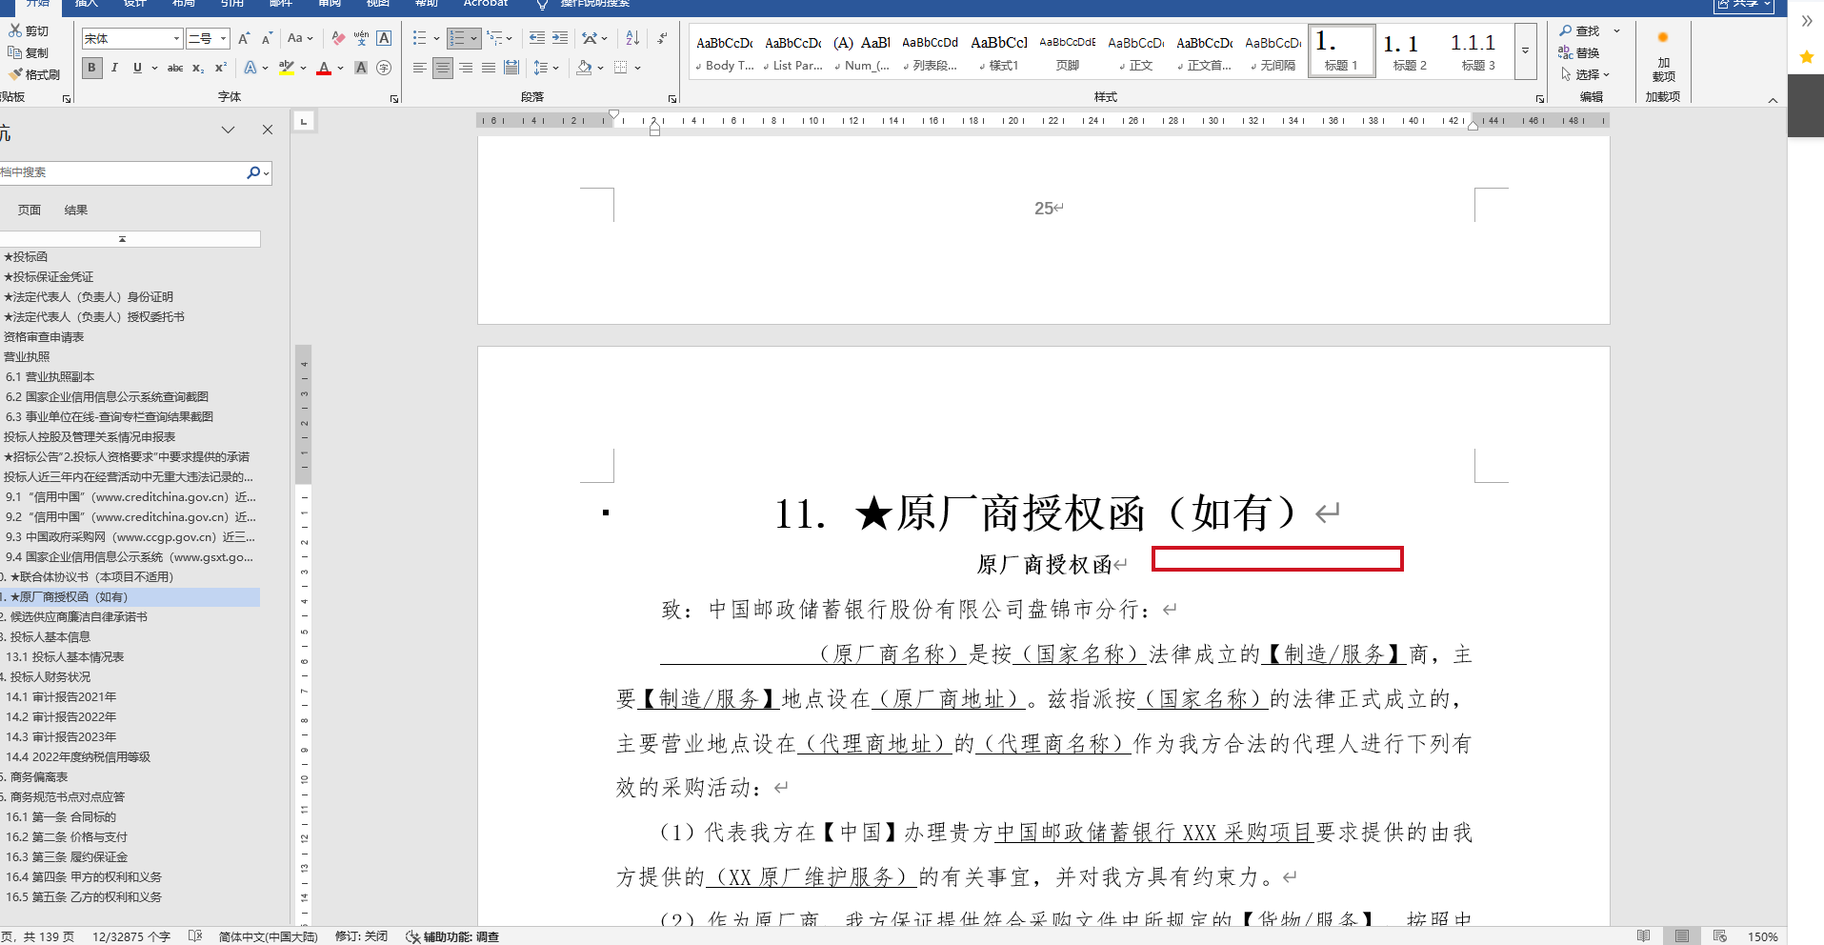Screen dimensions: 1824x945
Task: Open the font name dropdown (宋体)
Action: tap(177, 38)
